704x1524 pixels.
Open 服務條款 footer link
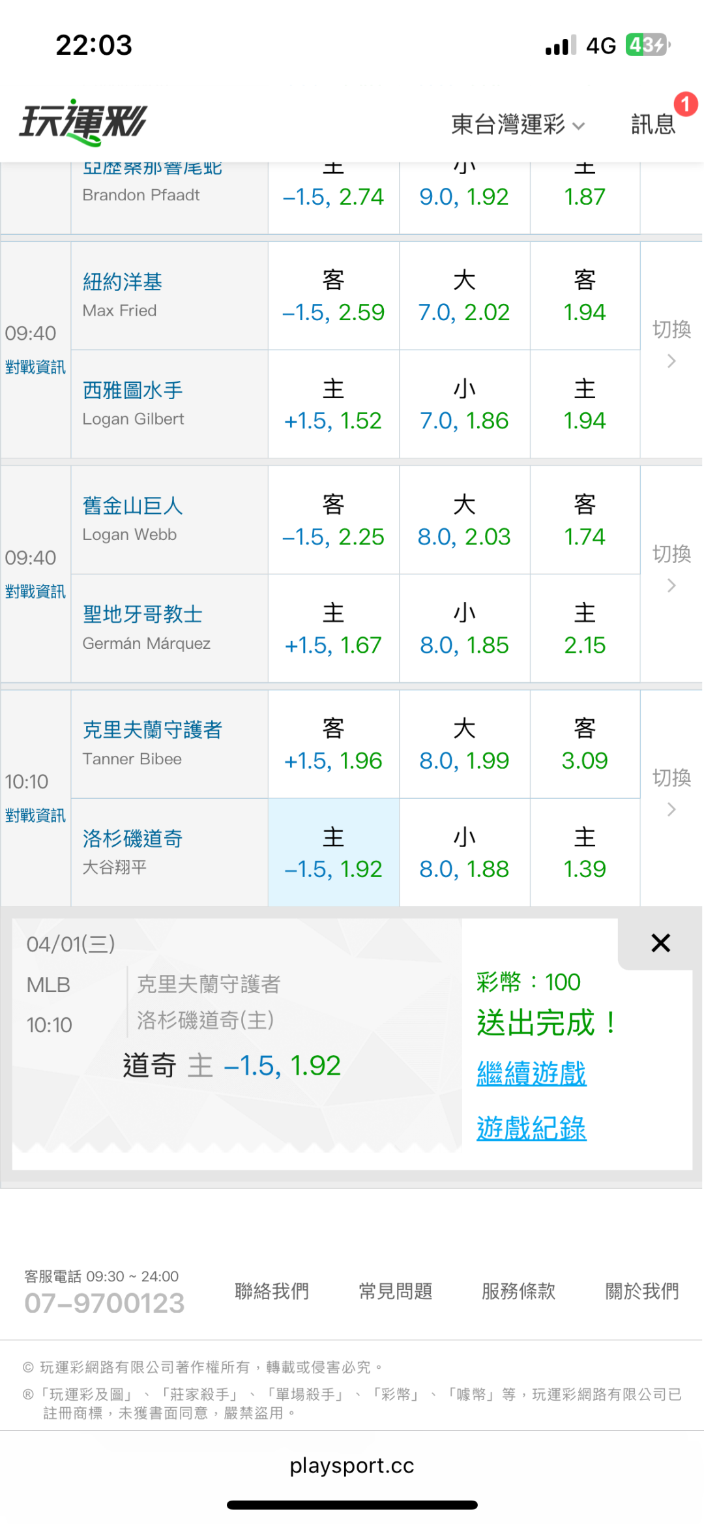click(518, 1291)
